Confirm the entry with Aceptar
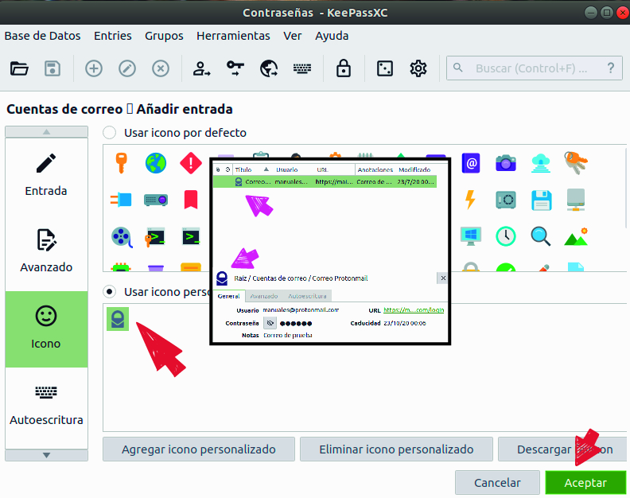The width and height of the screenshot is (630, 498). (585, 482)
